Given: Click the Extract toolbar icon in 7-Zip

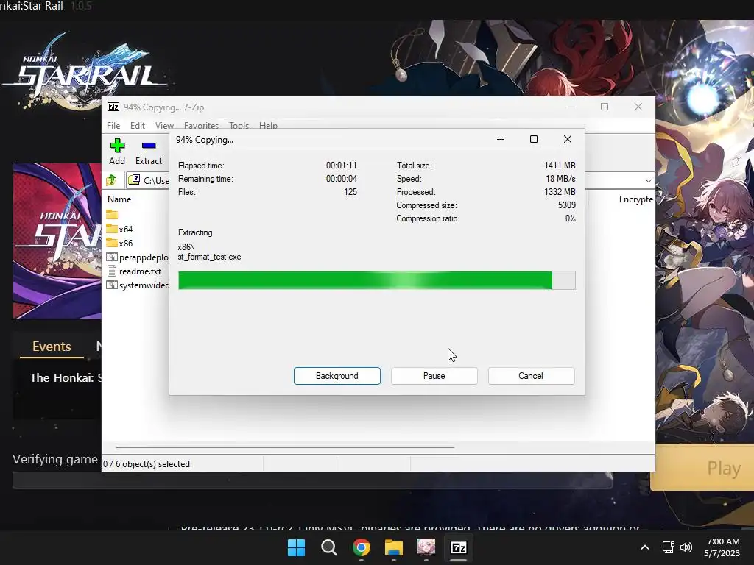Looking at the screenshot, I should pyautogui.click(x=149, y=146).
